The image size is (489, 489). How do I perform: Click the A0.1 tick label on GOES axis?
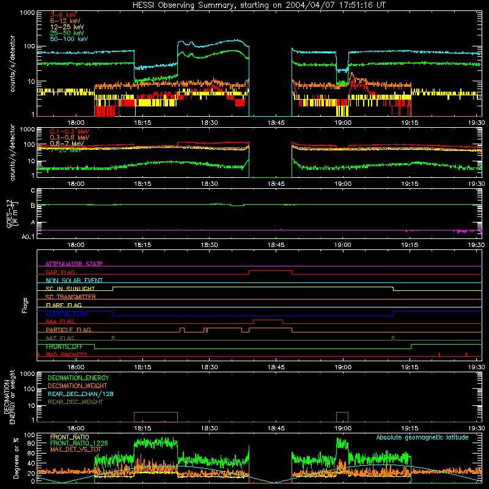(28, 237)
